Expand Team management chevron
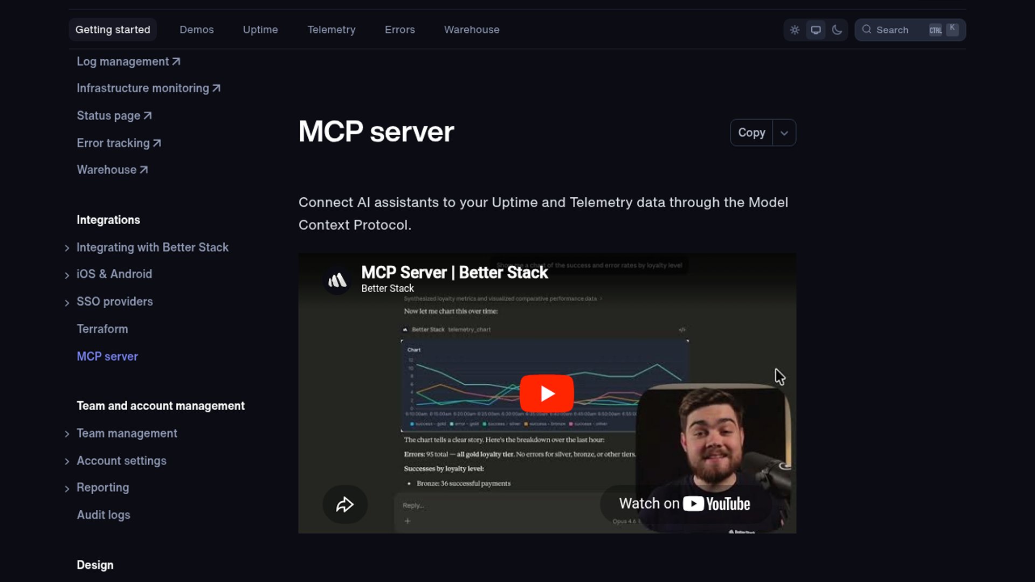This screenshot has width=1035, height=582. pyautogui.click(x=67, y=434)
